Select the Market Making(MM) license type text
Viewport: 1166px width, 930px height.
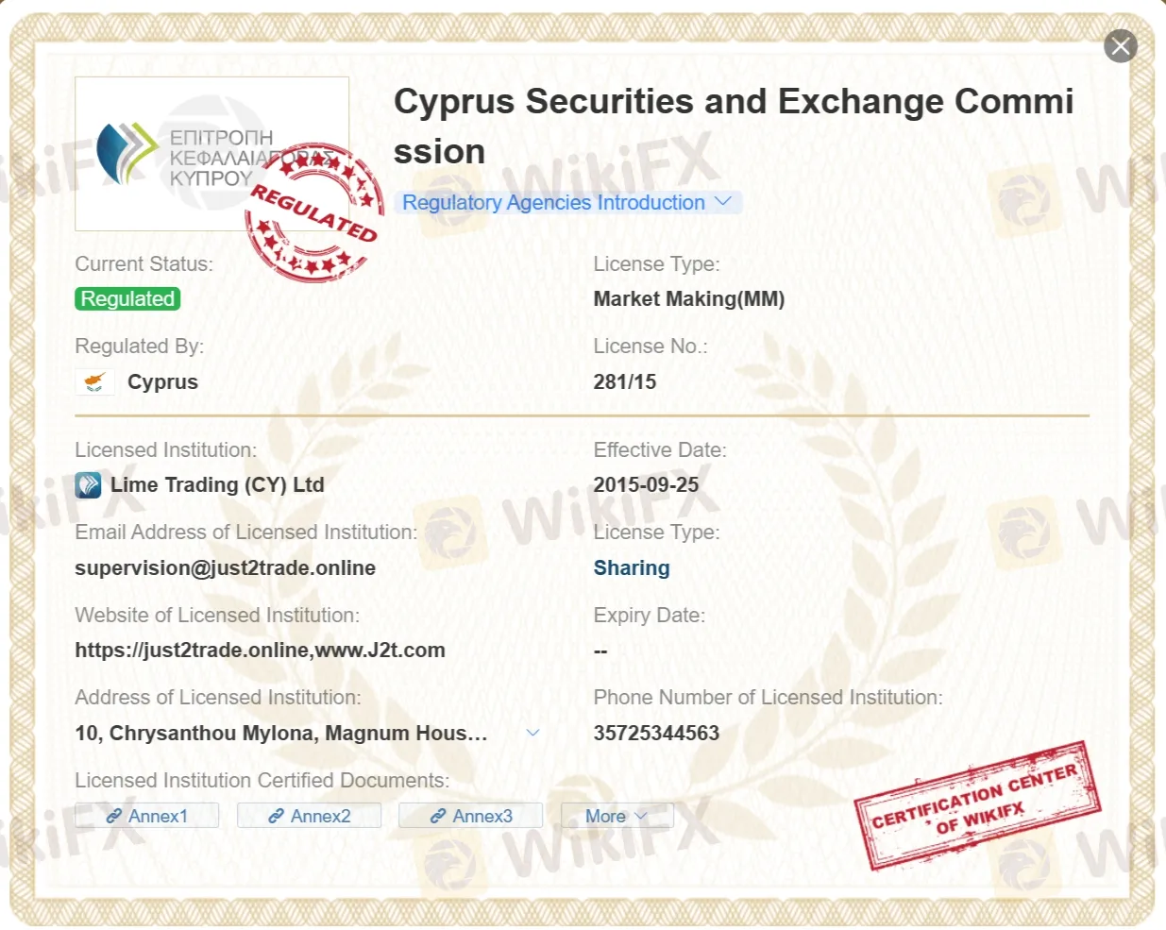pos(689,299)
